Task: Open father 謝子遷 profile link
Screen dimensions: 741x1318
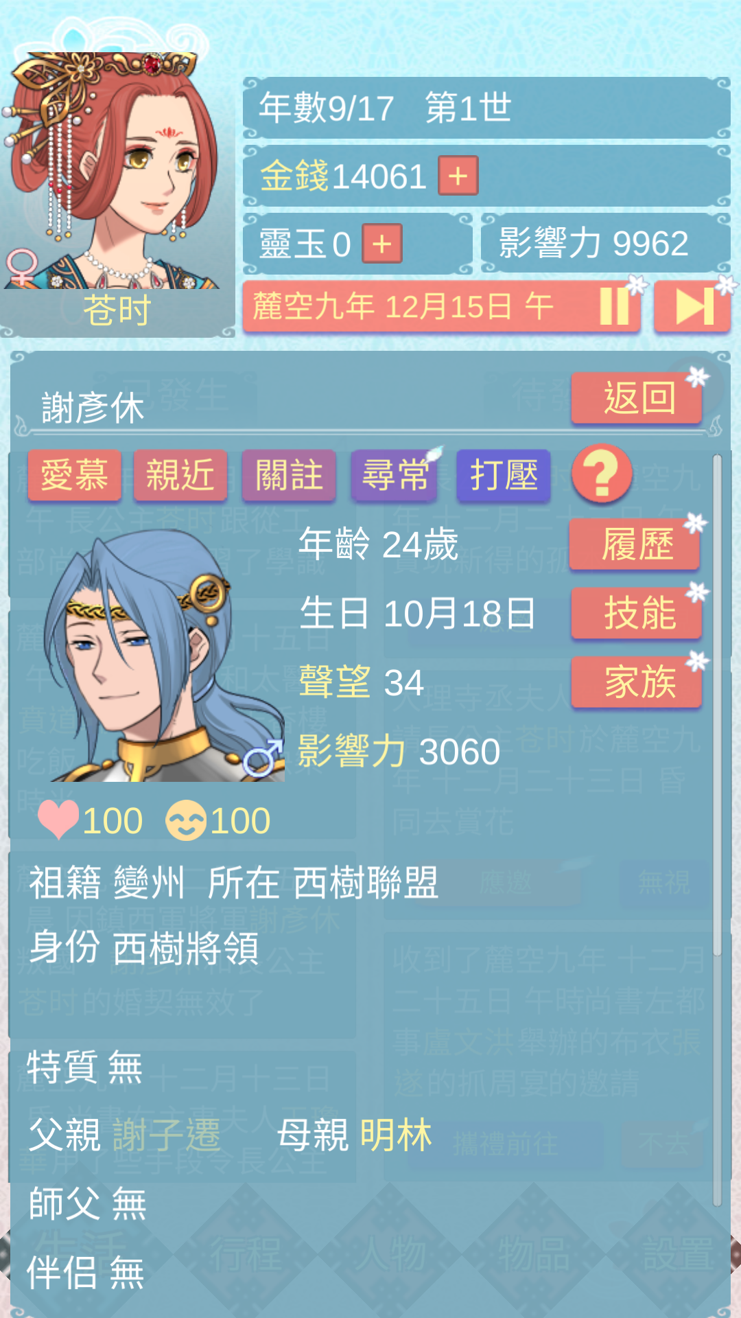Action: [x=167, y=1135]
